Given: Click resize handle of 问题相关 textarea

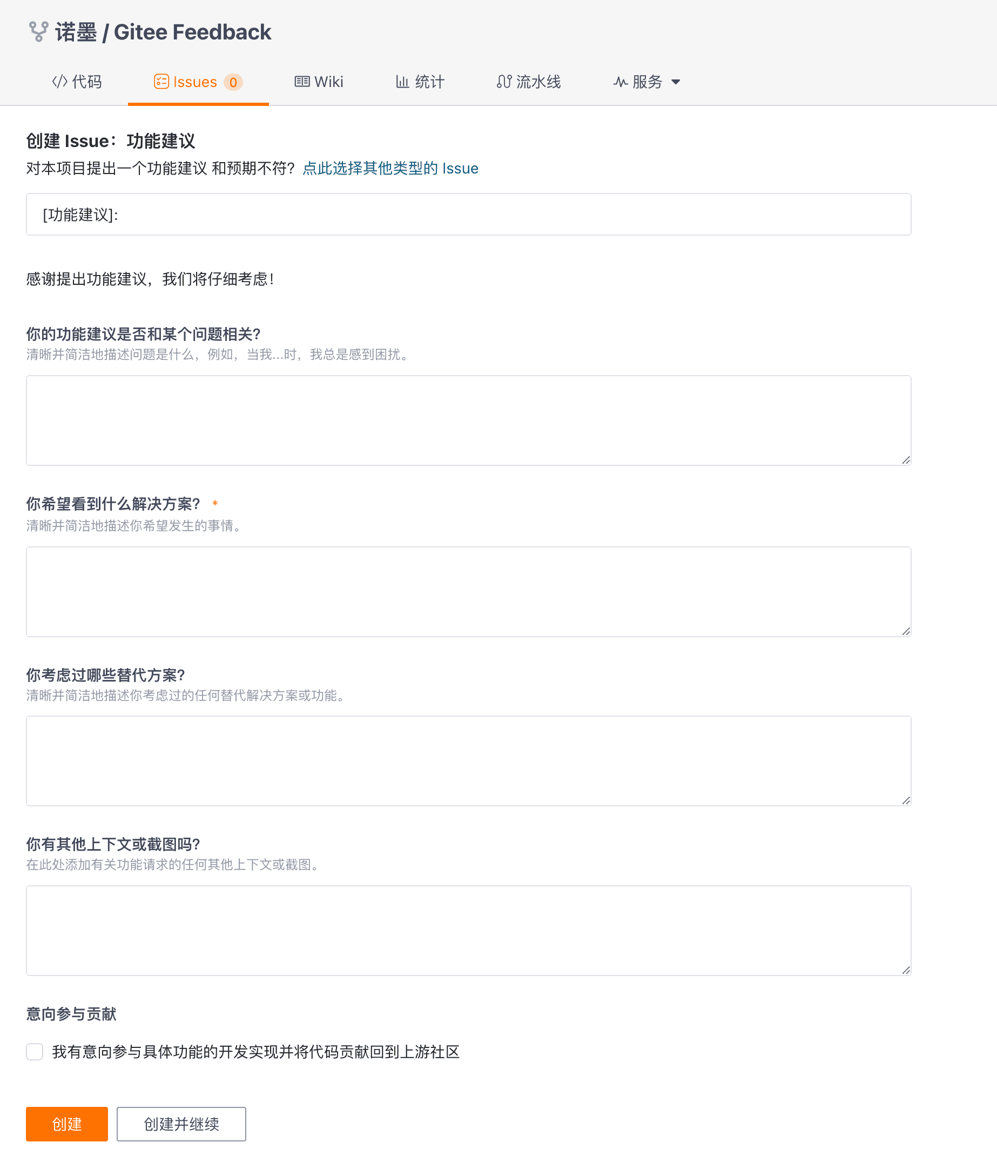Looking at the screenshot, I should tap(906, 460).
